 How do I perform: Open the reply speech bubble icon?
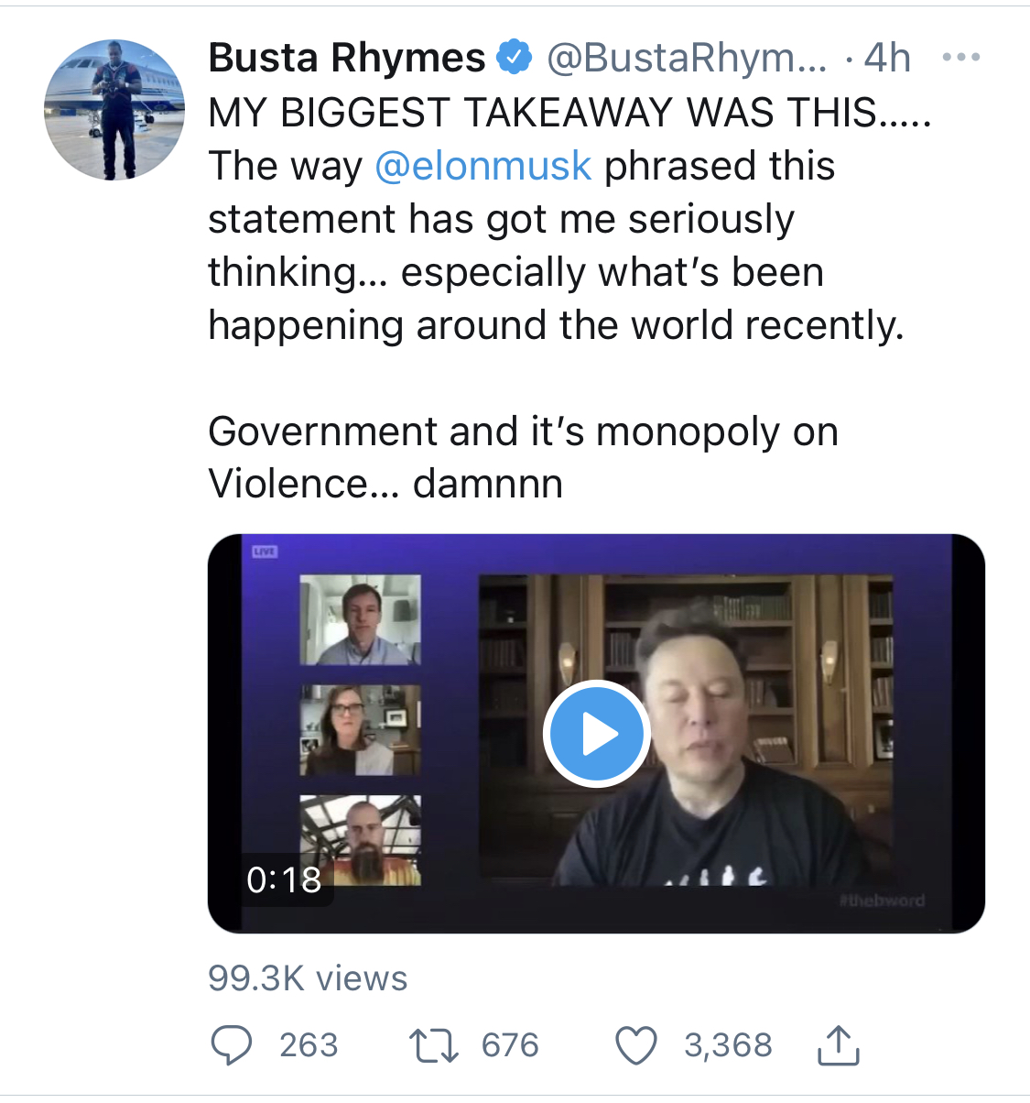click(x=232, y=1045)
